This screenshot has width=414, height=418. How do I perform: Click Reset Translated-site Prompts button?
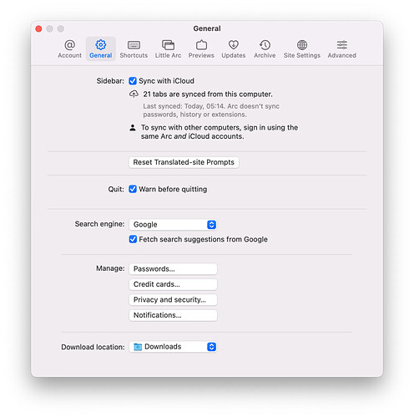184,162
